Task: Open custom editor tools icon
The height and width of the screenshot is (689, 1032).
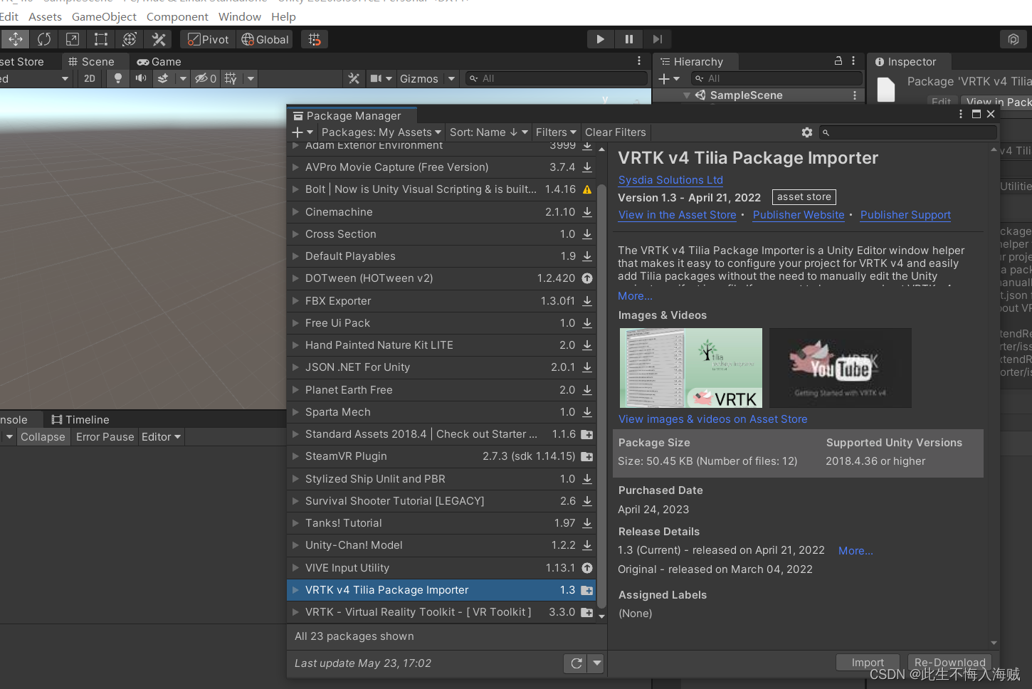Action: pos(159,39)
